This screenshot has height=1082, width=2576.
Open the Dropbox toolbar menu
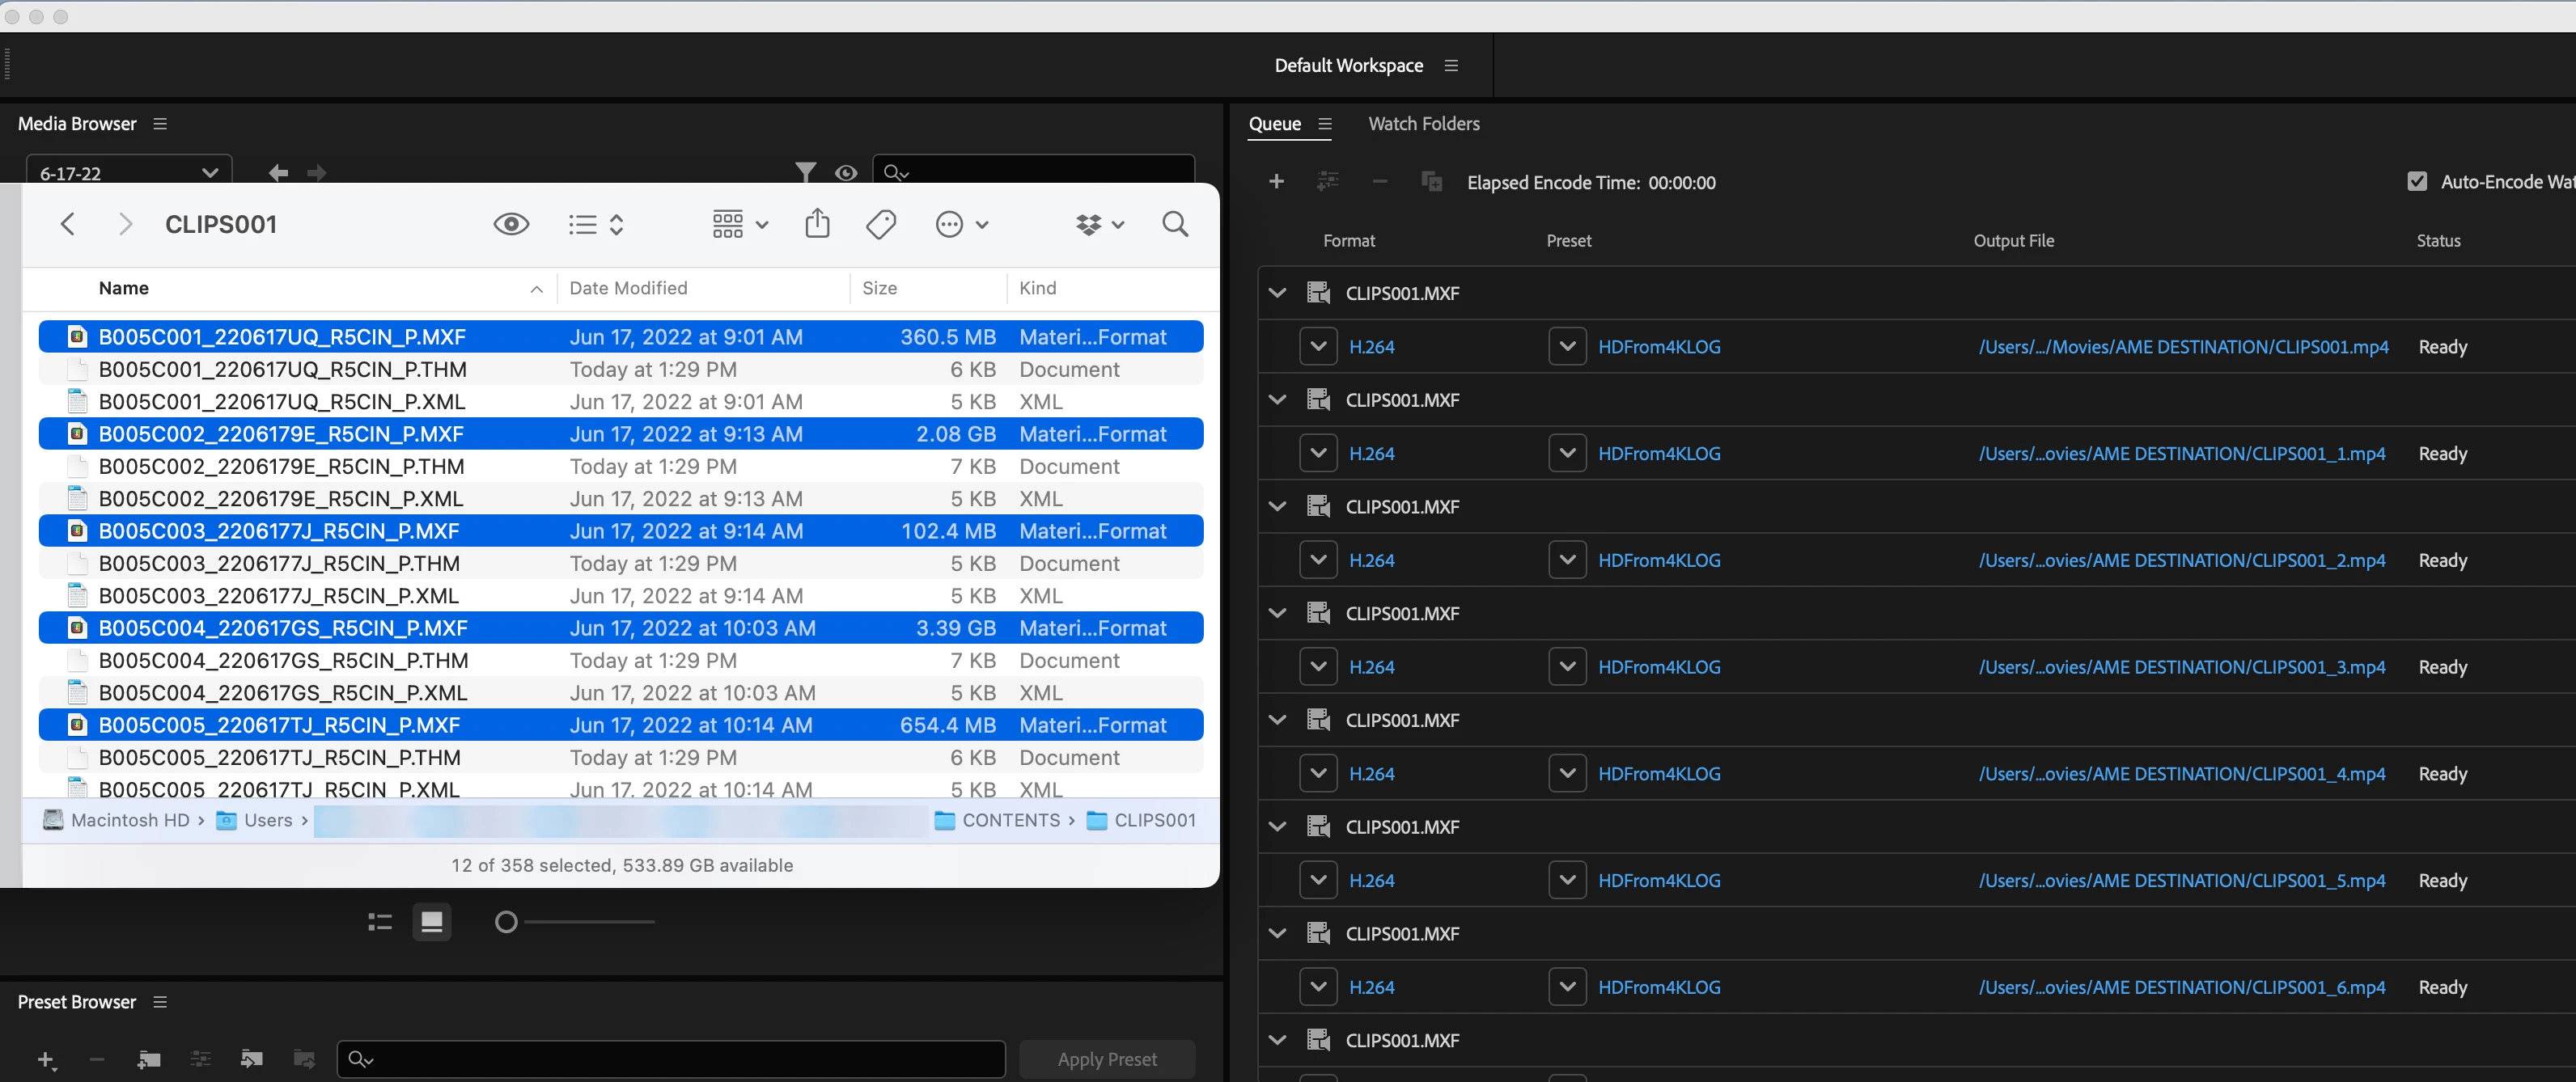point(1099,225)
